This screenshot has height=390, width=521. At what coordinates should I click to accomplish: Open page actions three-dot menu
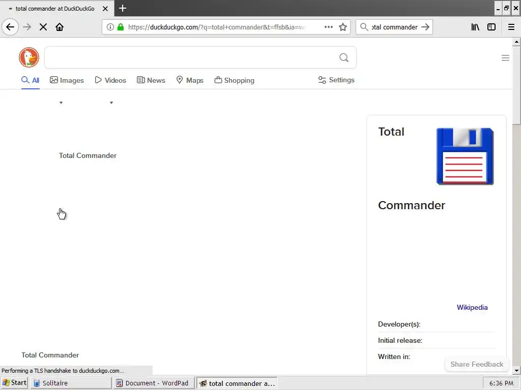click(x=328, y=27)
